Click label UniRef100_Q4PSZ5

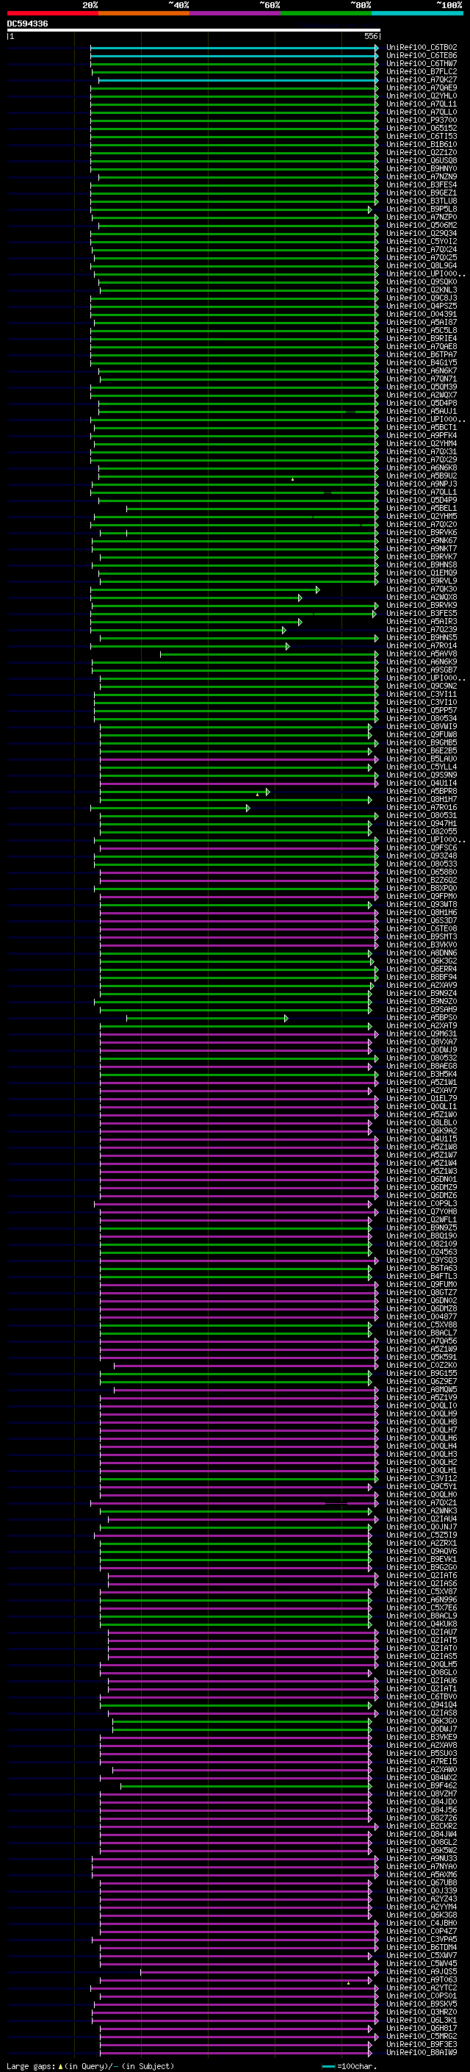pyautogui.click(x=422, y=307)
